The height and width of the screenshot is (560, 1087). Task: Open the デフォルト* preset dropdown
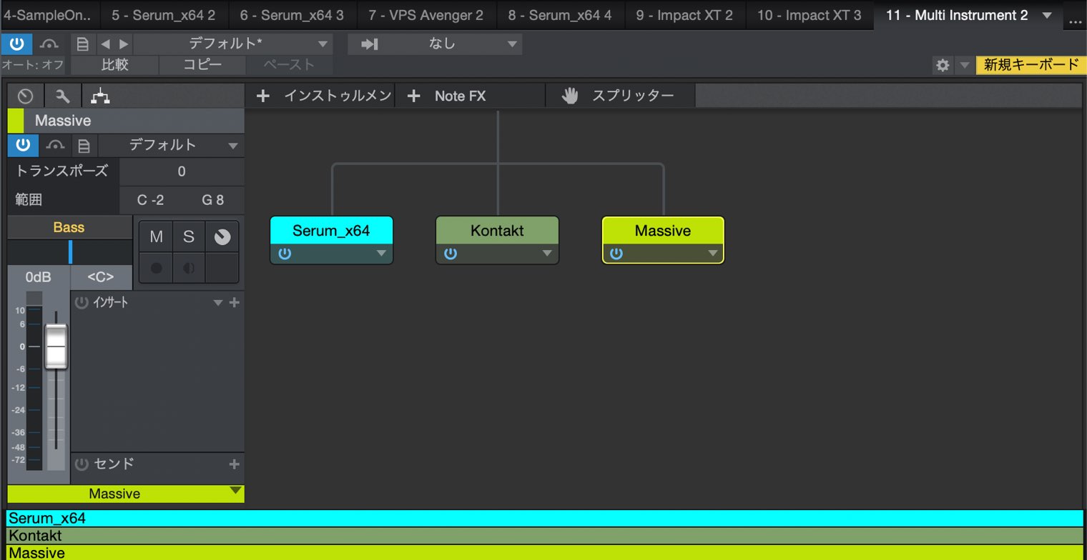click(233, 44)
